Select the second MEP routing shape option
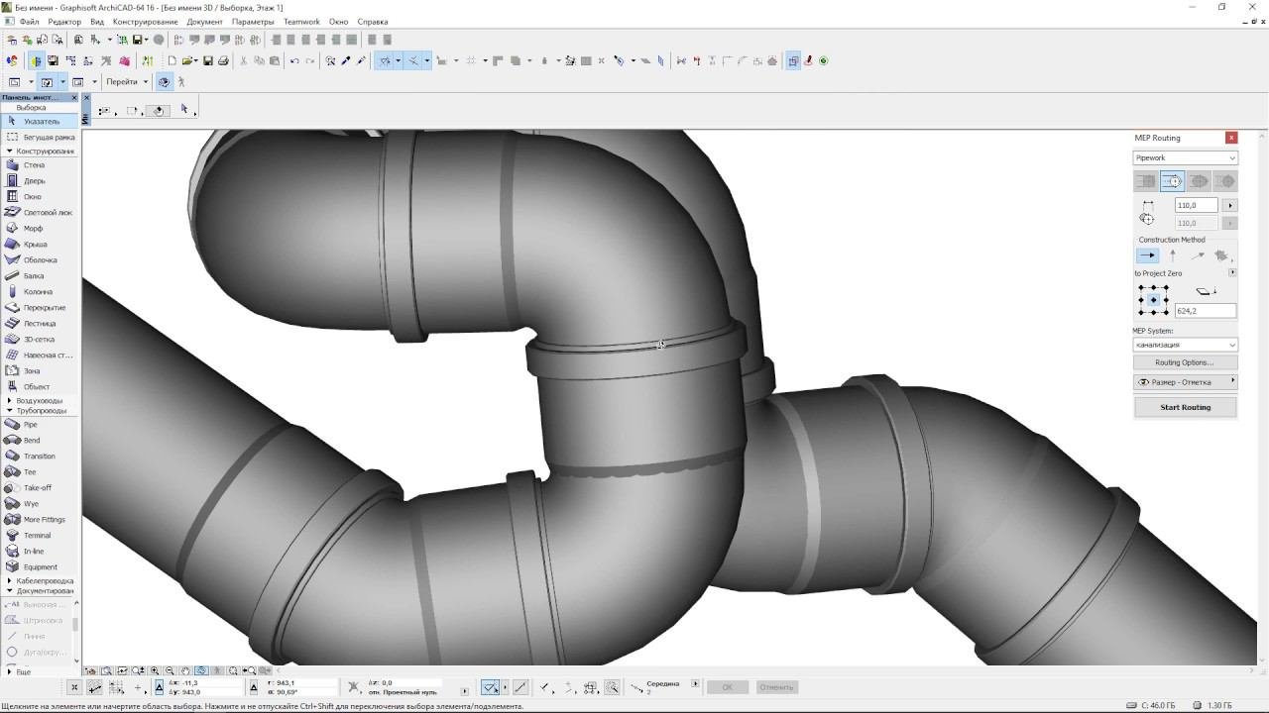Screen dimensions: 1269x713 point(1172,181)
